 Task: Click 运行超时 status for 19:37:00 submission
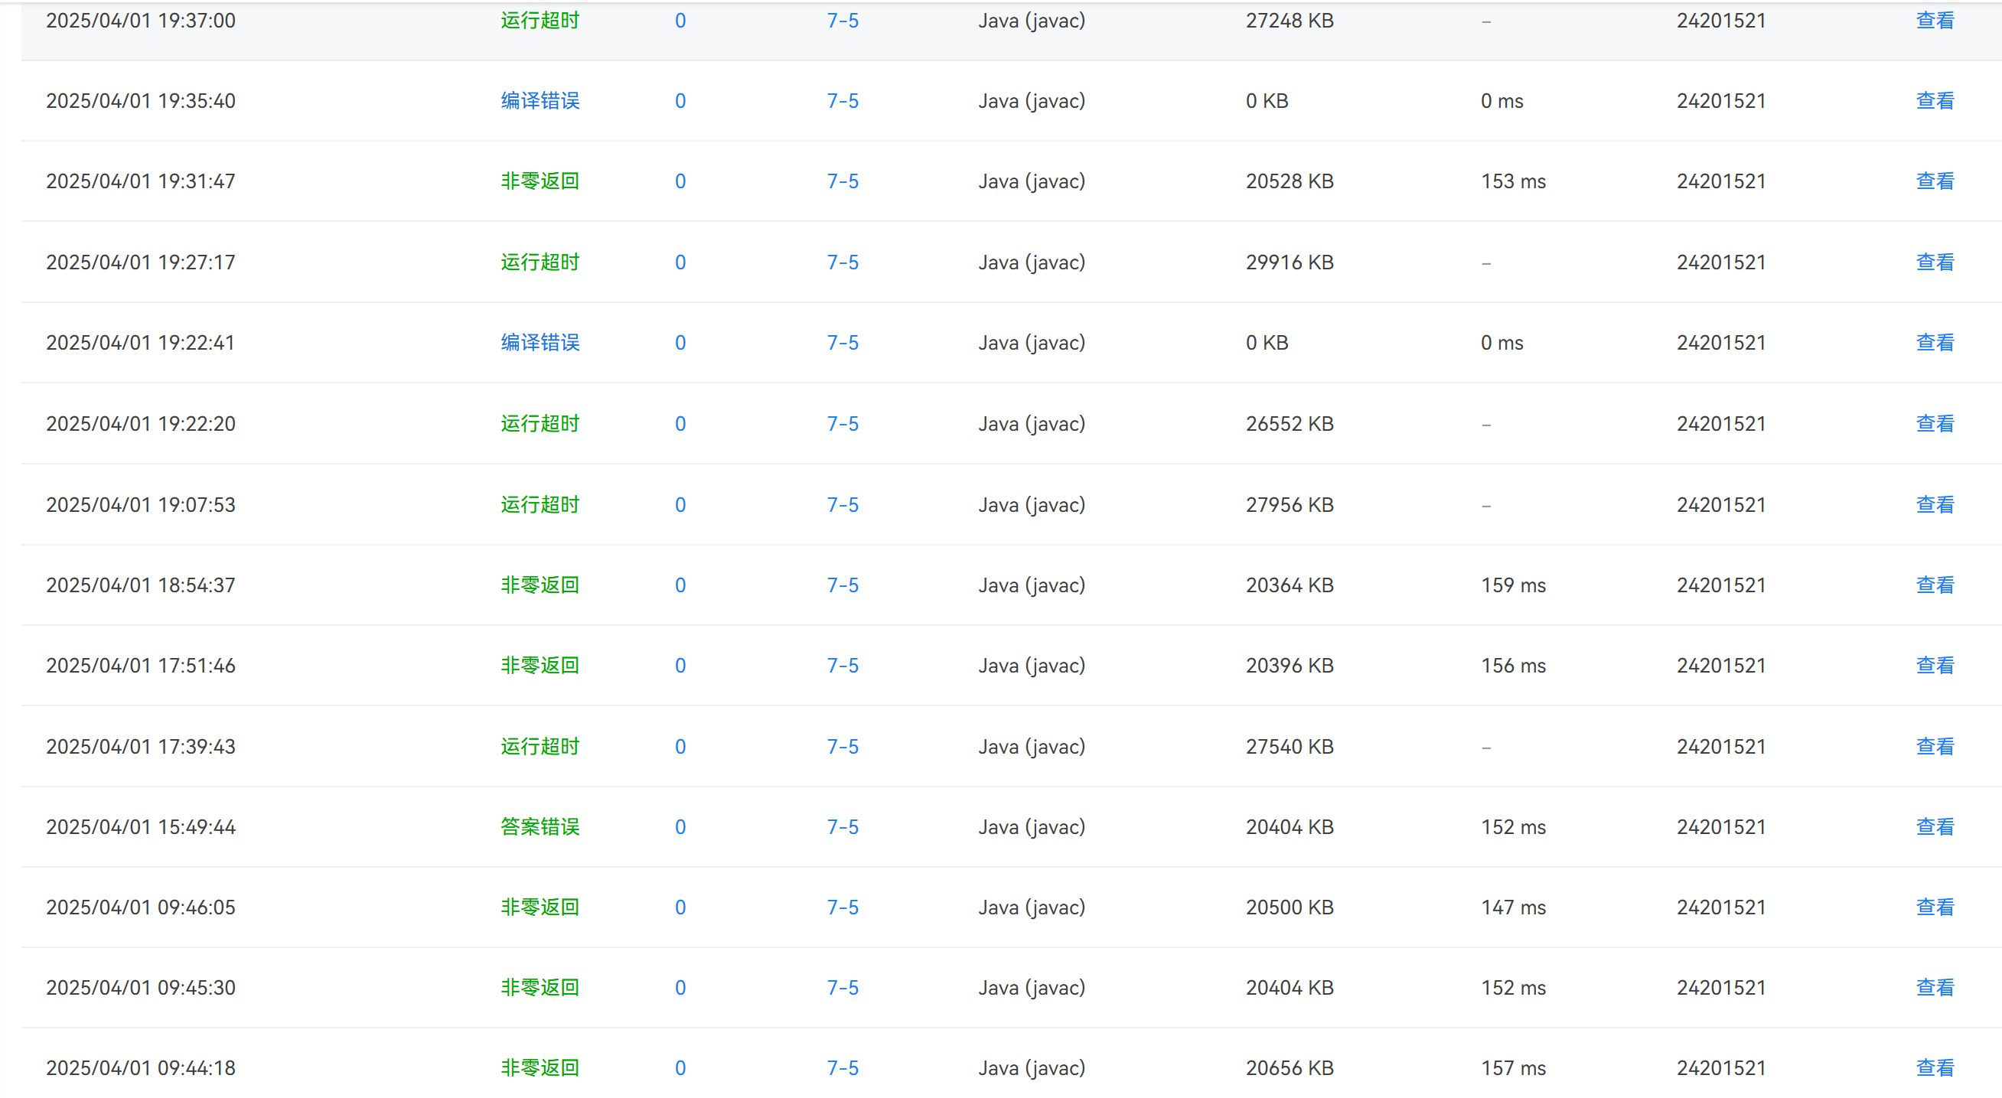pos(540,21)
